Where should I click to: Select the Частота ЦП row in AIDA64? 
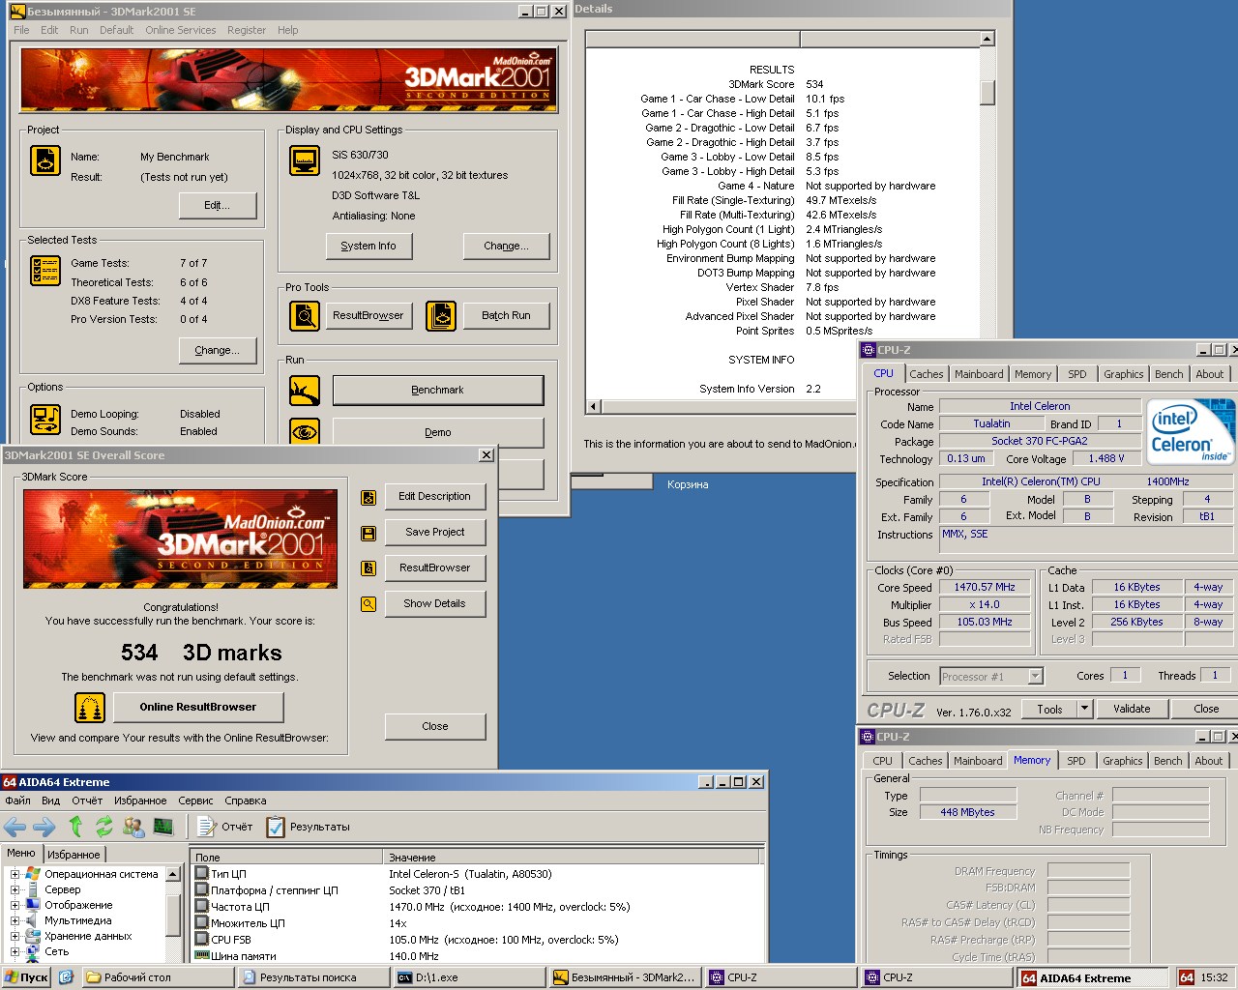tap(478, 907)
